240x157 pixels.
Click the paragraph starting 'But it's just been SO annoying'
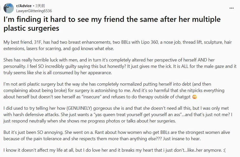[x=117, y=135]
